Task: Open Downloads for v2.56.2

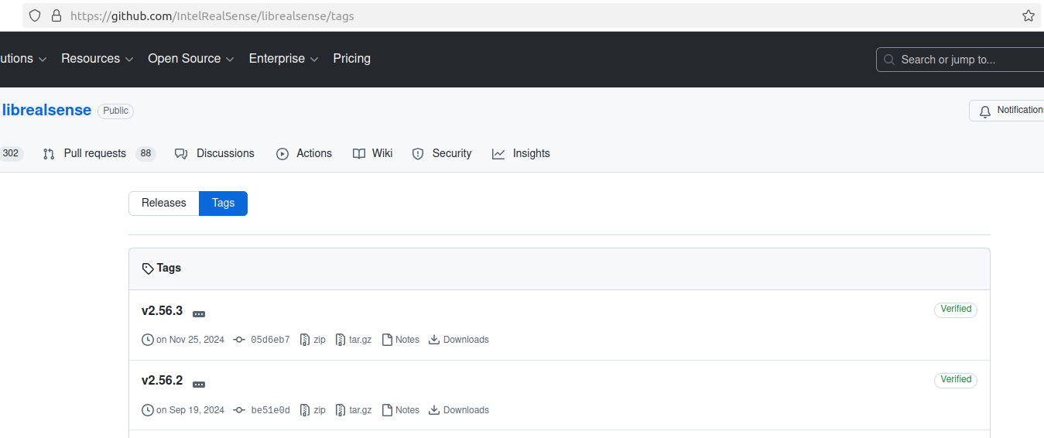Action: click(x=459, y=410)
